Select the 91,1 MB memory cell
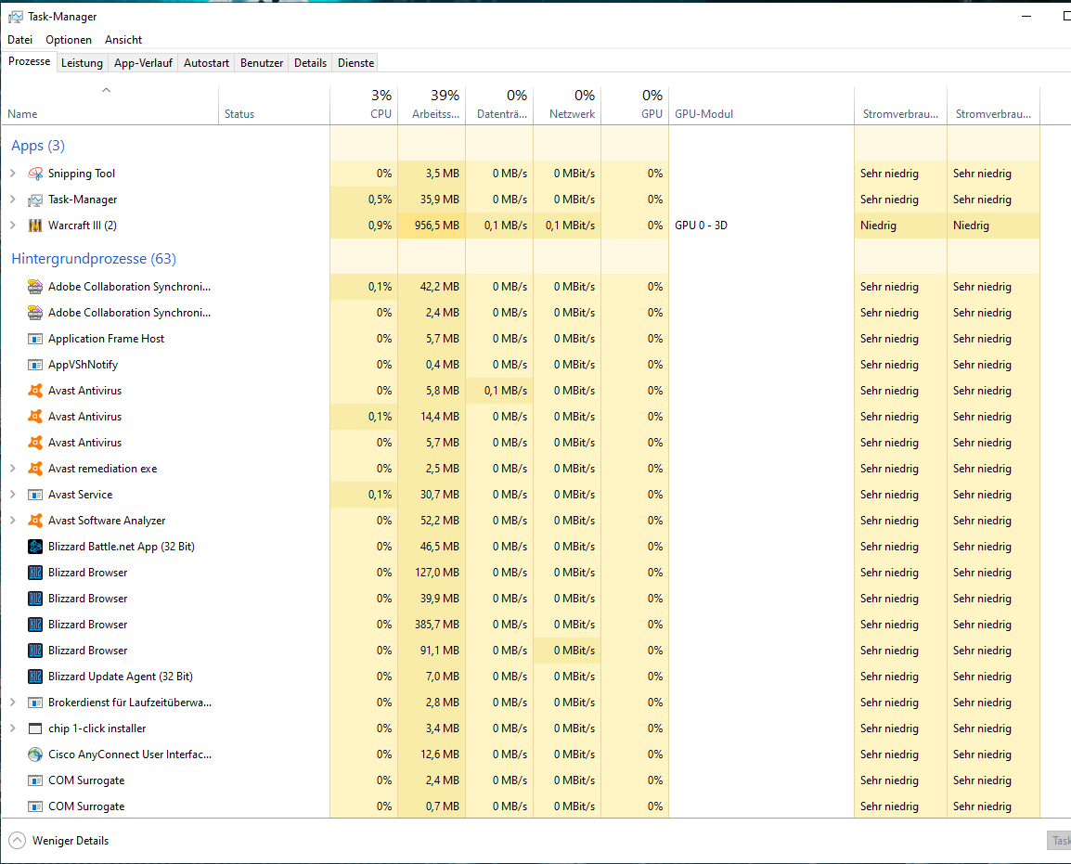Image resolution: width=1071 pixels, height=864 pixels. click(x=432, y=651)
